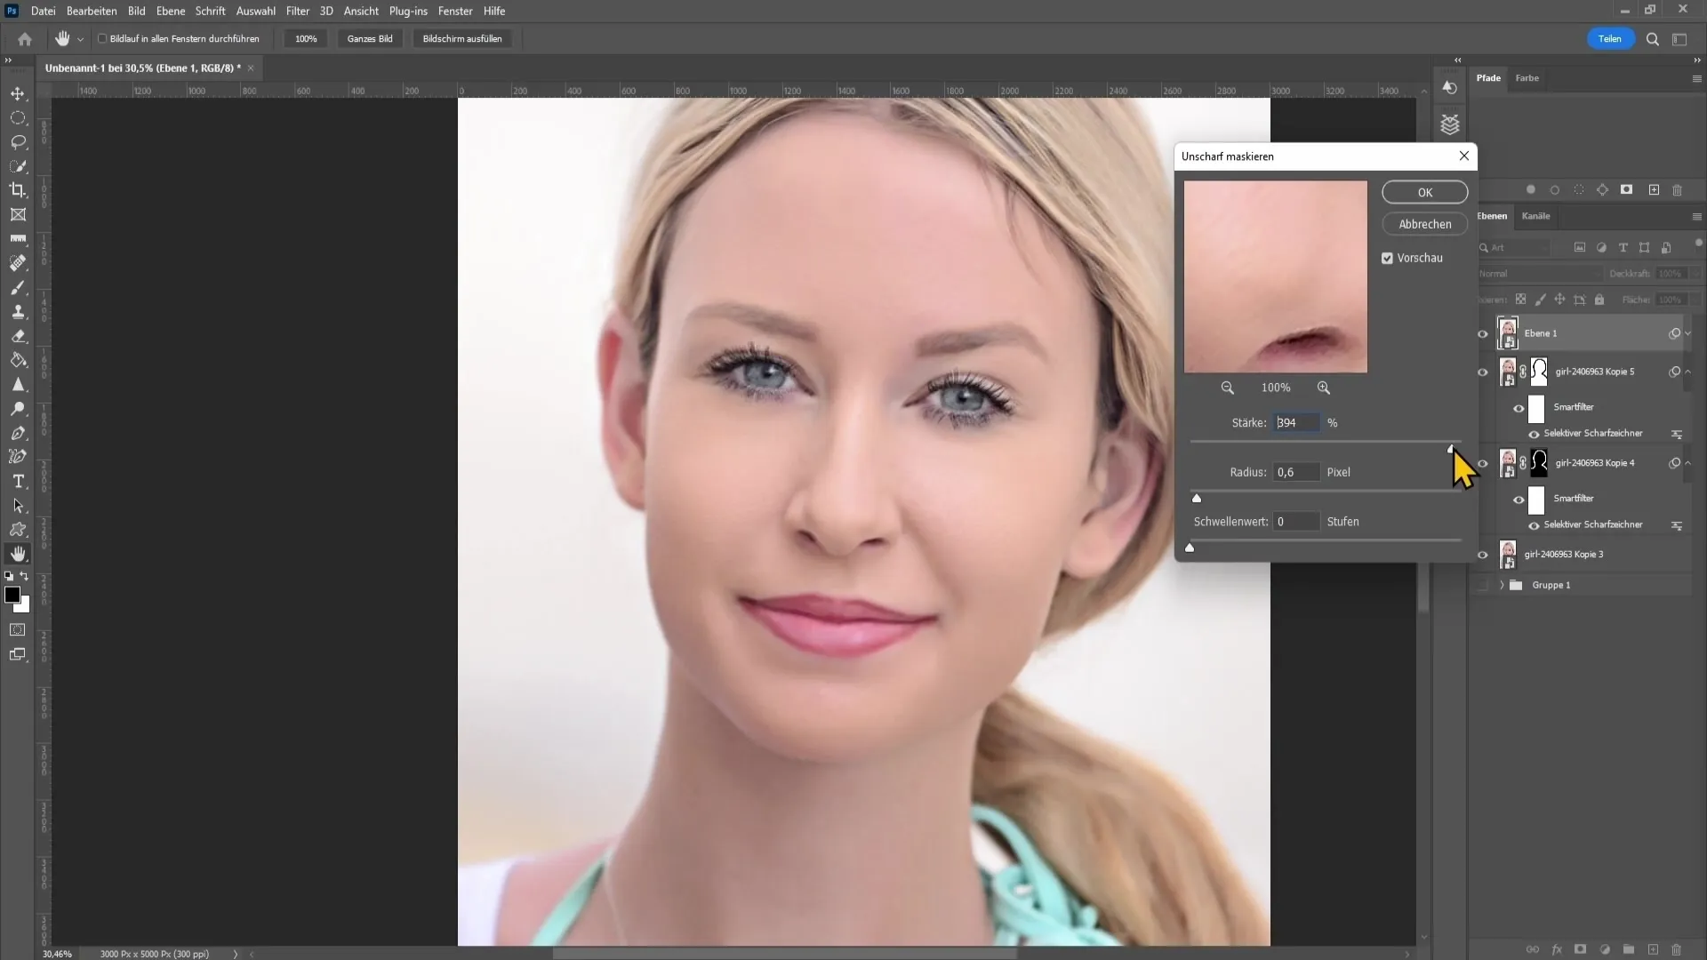The height and width of the screenshot is (960, 1707).
Task: Open the Filter menu
Action: coord(298,11)
